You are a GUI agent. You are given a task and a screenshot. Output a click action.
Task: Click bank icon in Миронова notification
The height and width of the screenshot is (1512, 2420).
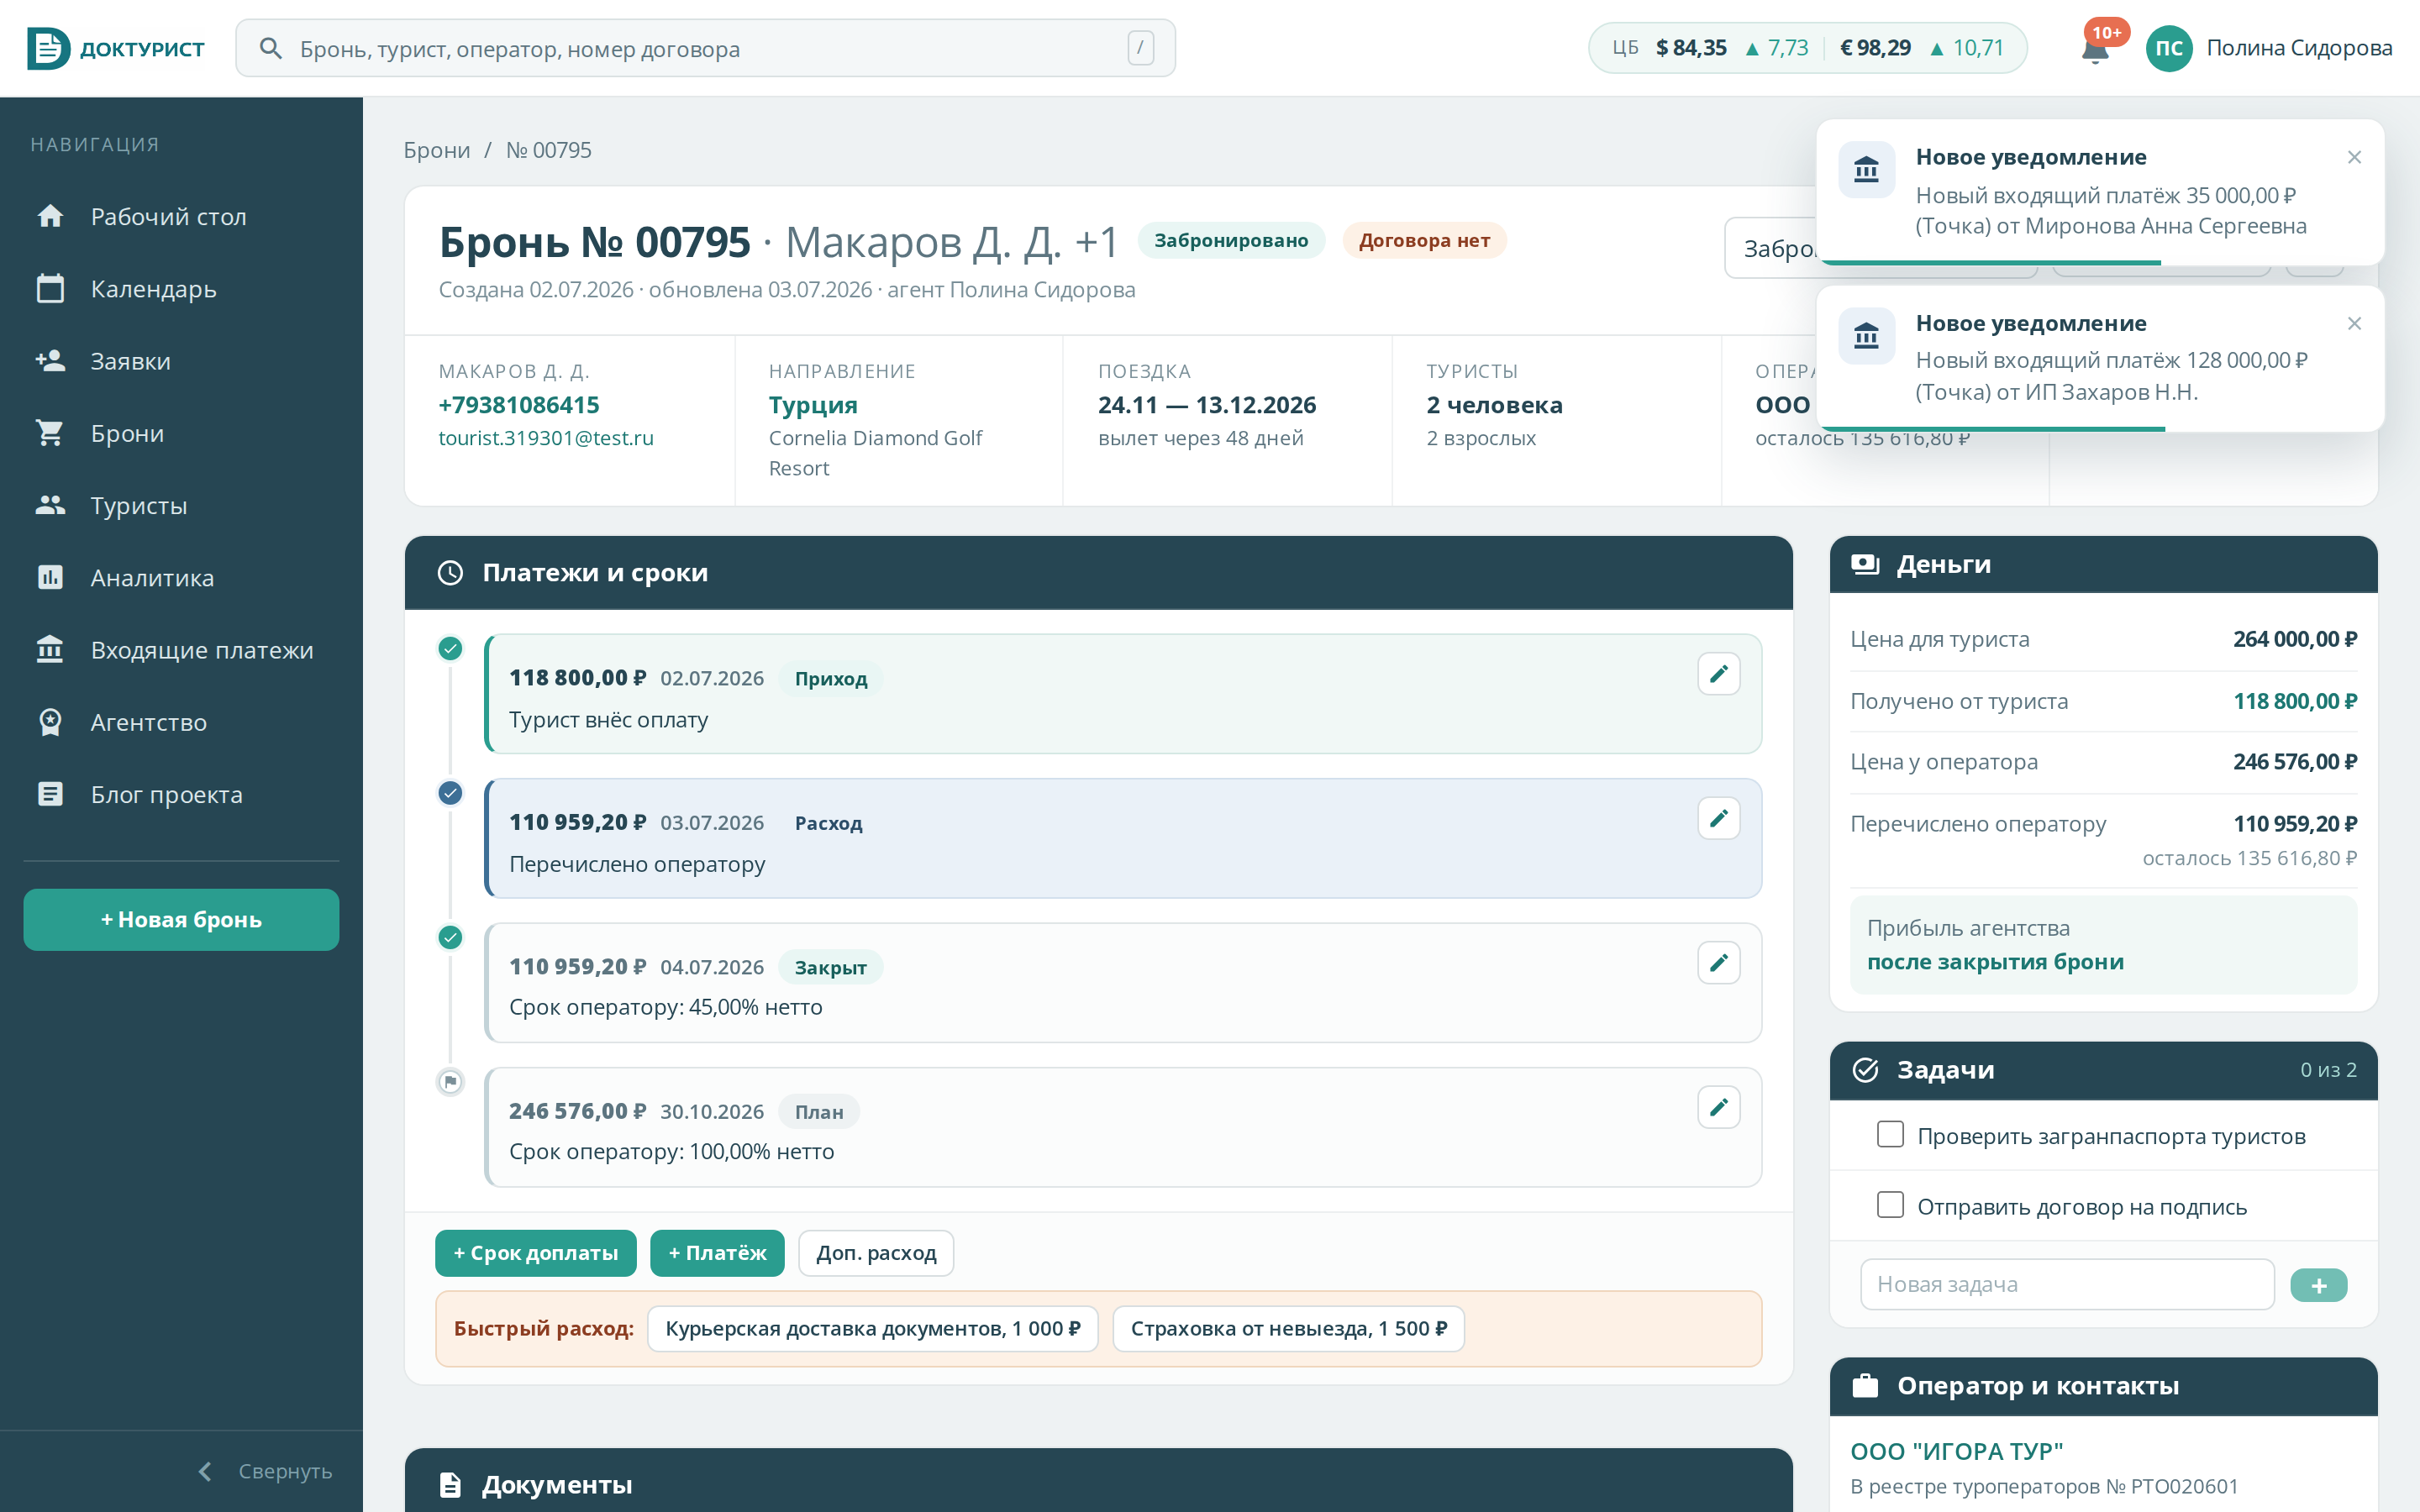pyautogui.click(x=1866, y=170)
